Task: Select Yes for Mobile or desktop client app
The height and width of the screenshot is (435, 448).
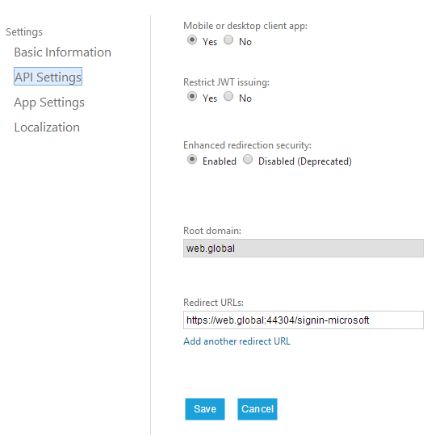Action: tap(192, 40)
